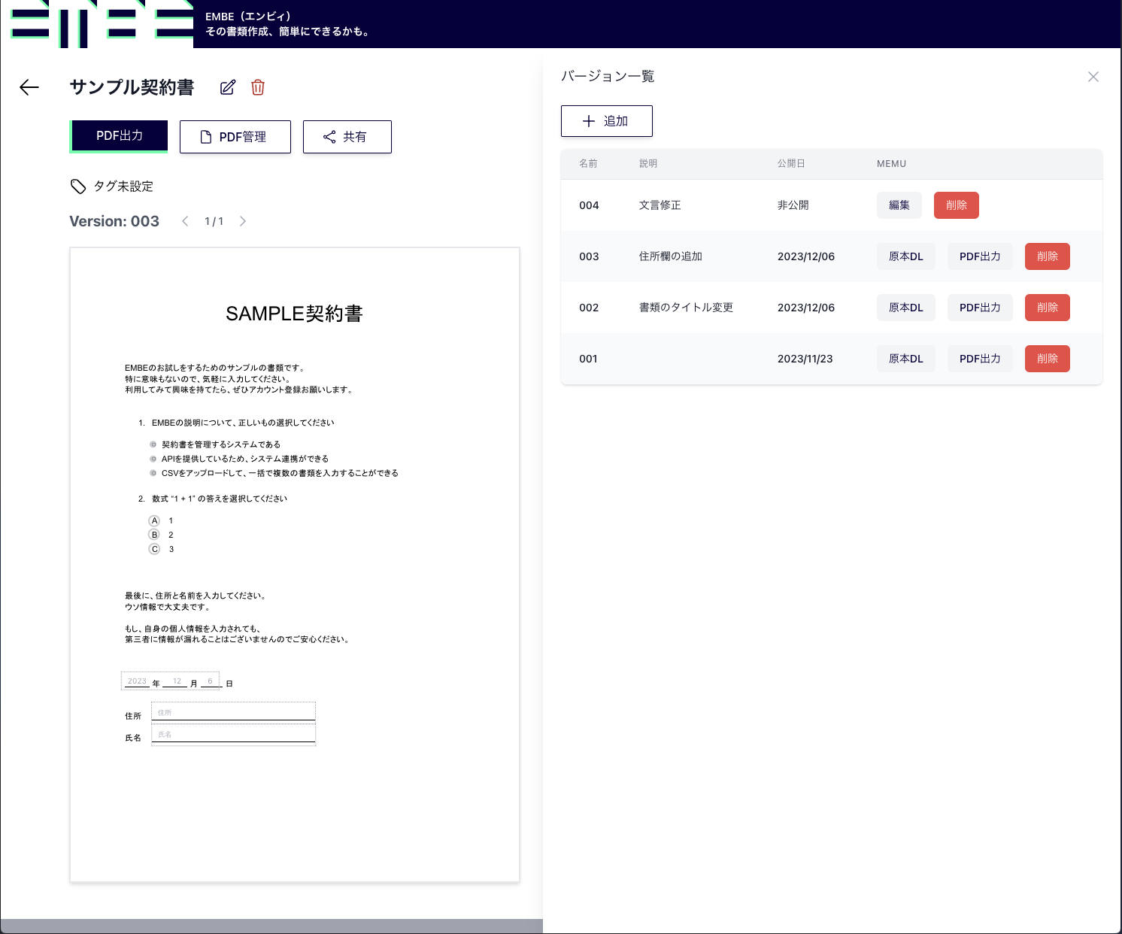Viewport: 1122px width, 934px height.
Task: Click version name 001
Action: 588,359
